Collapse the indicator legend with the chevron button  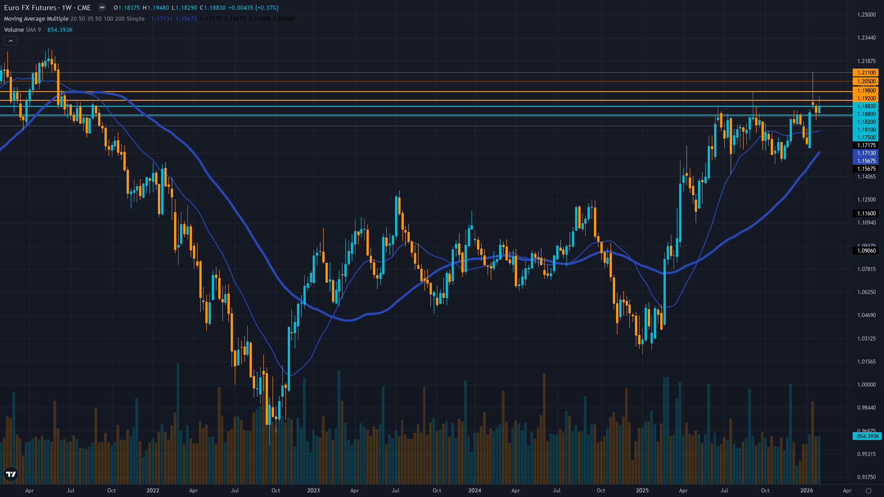(11, 41)
